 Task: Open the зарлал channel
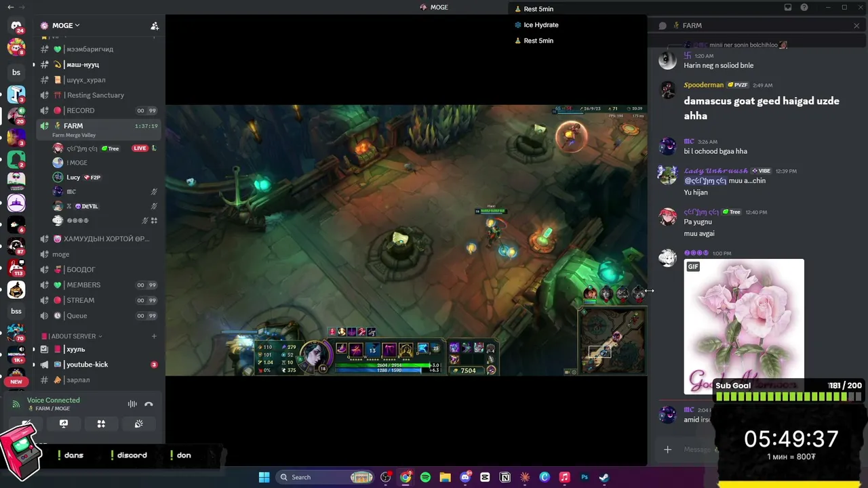(x=100, y=380)
